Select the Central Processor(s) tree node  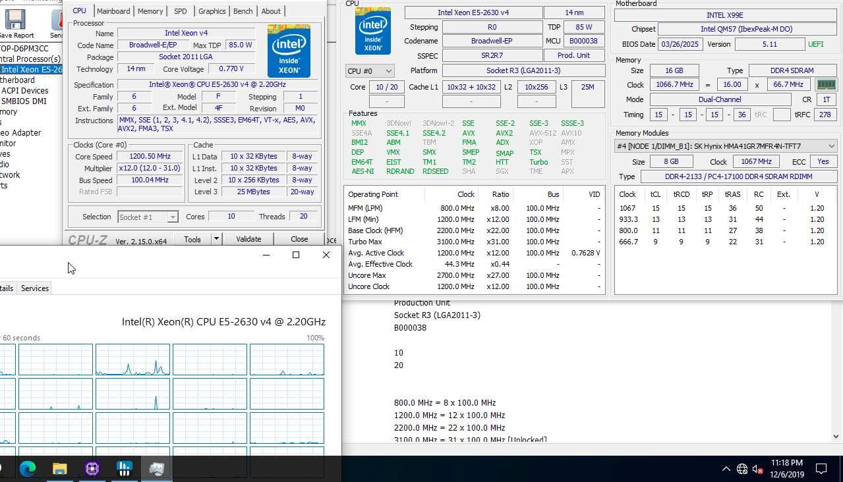(x=30, y=59)
